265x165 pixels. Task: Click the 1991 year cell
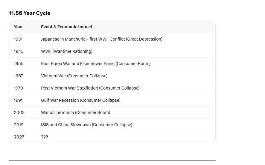point(18,100)
